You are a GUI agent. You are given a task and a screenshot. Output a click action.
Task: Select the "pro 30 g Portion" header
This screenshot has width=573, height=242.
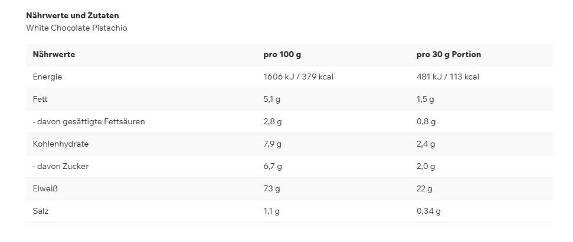pyautogui.click(x=448, y=54)
